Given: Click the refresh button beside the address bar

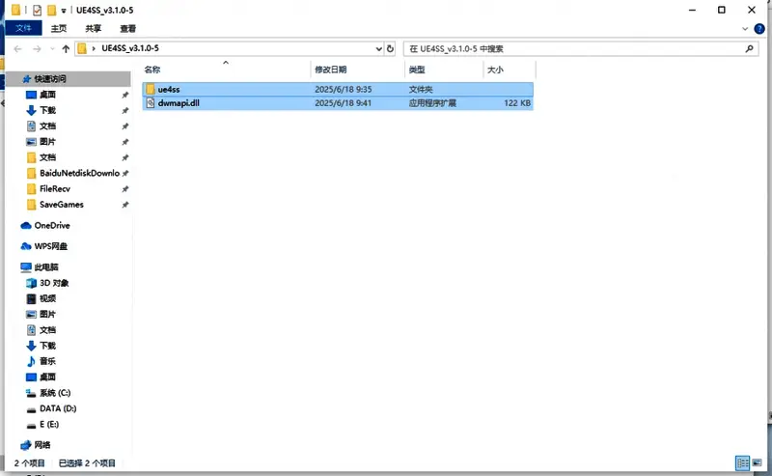Looking at the screenshot, I should (391, 48).
